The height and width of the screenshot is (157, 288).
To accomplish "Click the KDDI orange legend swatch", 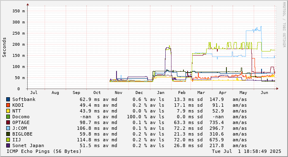I will coord(8,105).
